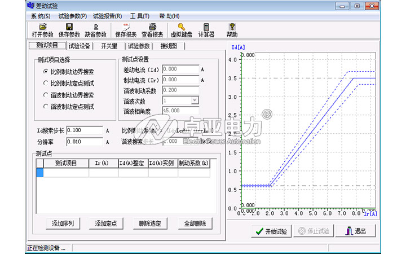Load default parameters 缺省参数 icon

click(x=96, y=30)
